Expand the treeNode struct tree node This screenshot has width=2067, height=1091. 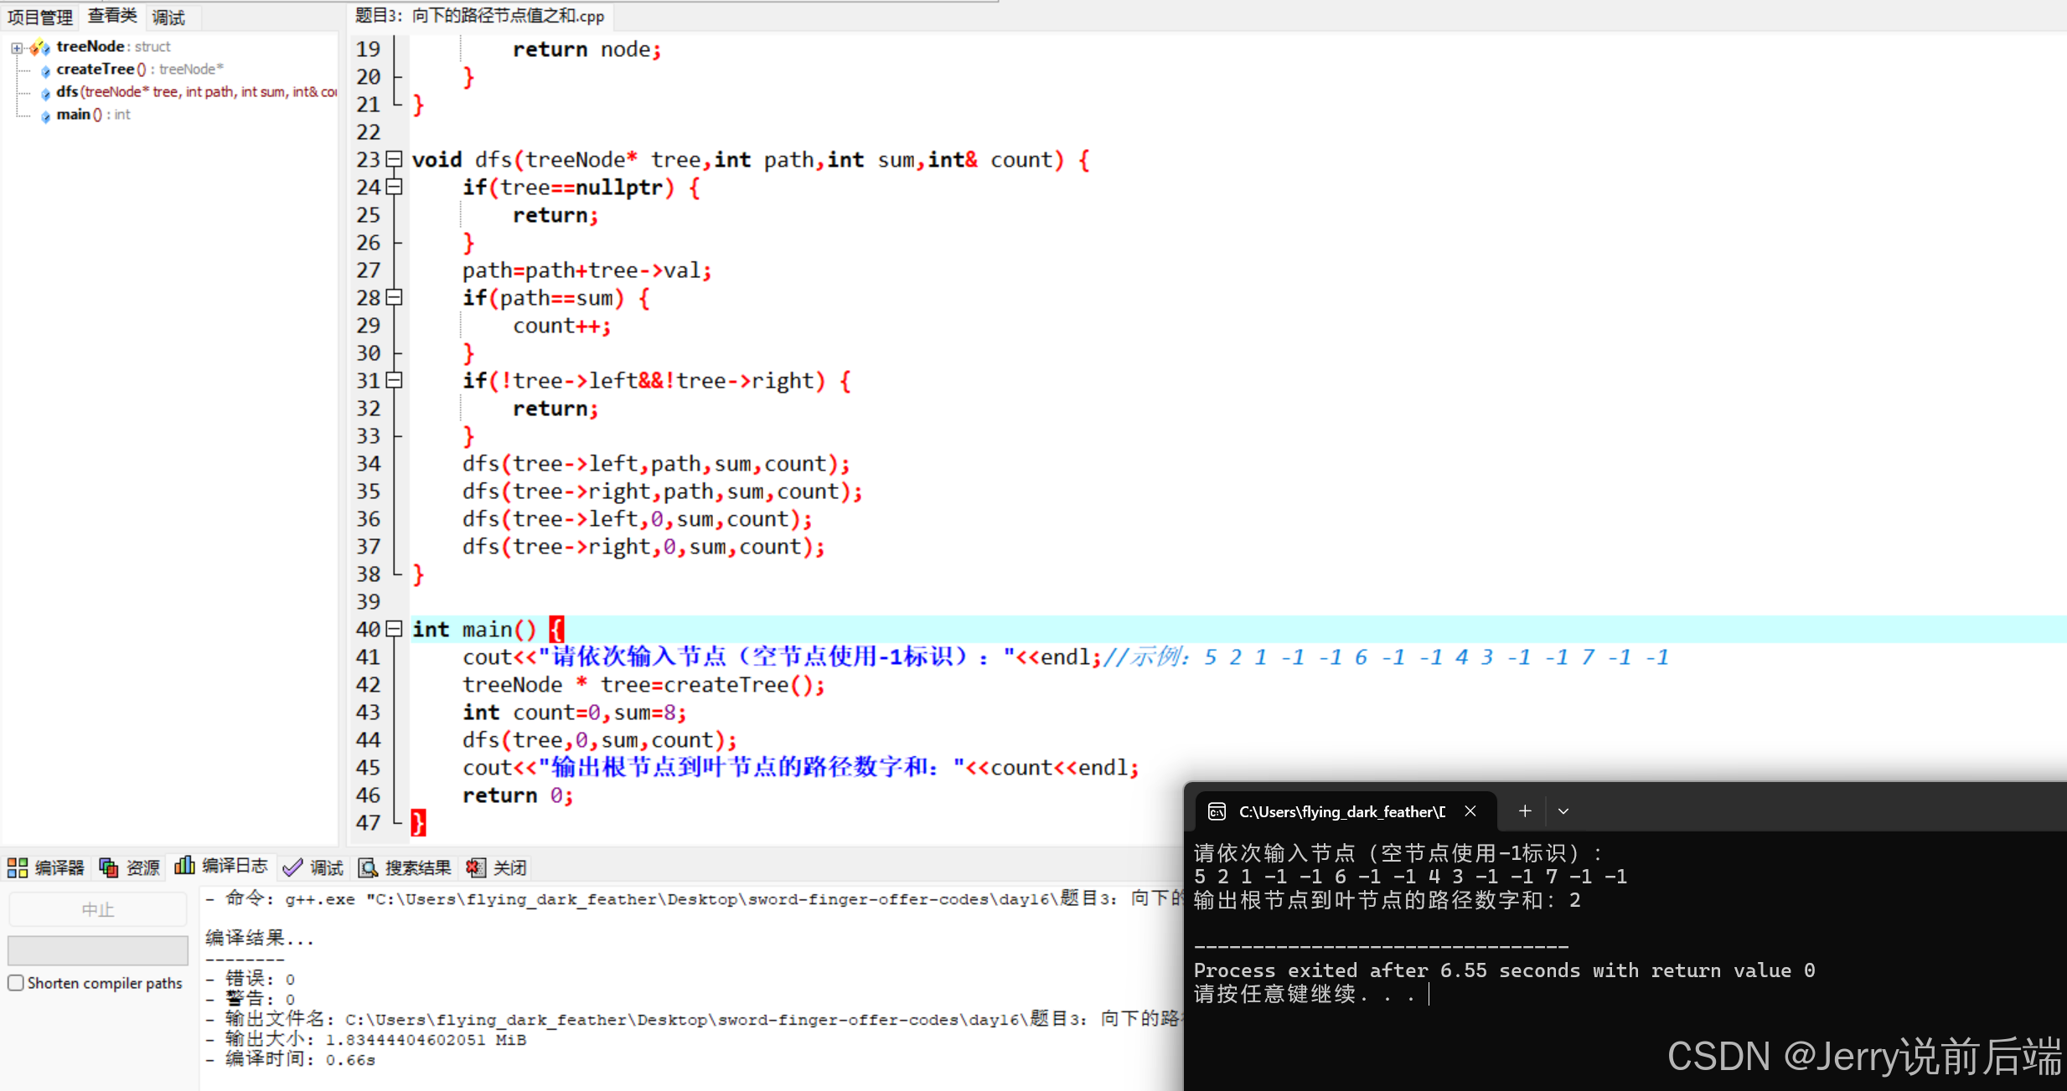click(17, 48)
